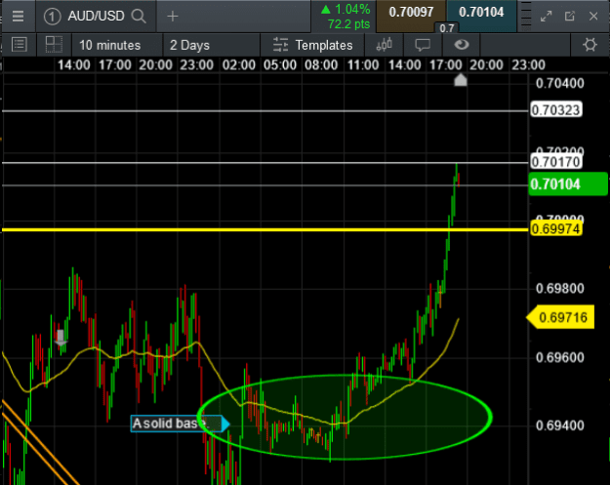This screenshot has height=485, width=610.
Task: Click the yellow 0.69974 price line label
Action: (555, 228)
